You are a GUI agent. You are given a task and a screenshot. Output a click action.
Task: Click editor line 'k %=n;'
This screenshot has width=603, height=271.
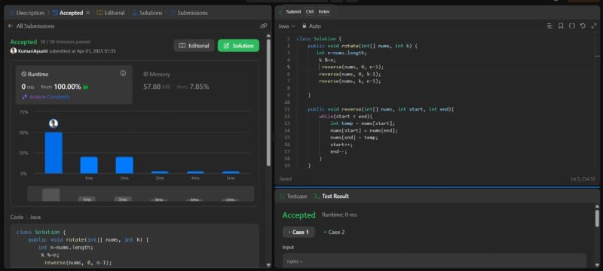[327, 60]
